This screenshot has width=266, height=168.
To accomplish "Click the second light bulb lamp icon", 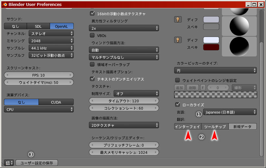I will [x=178, y=40].
